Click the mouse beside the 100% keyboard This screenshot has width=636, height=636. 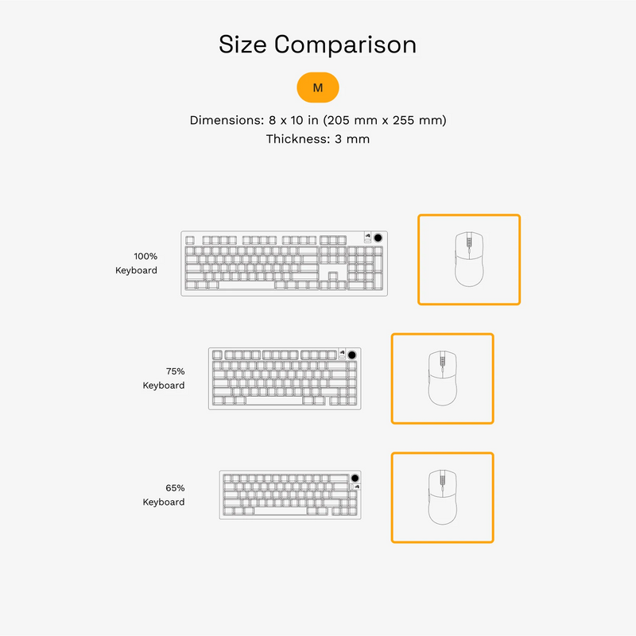coord(469,259)
